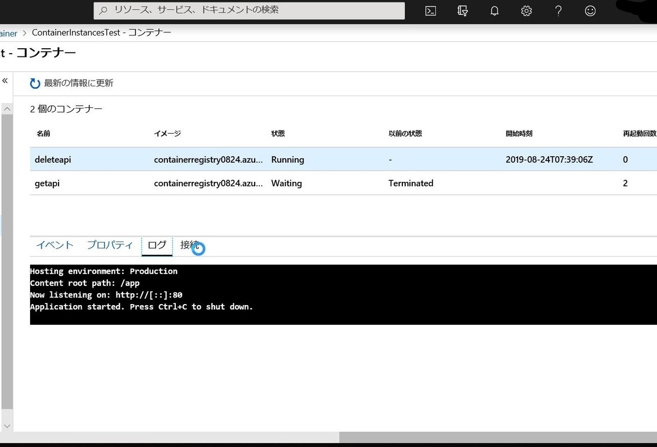This screenshot has width=657, height=447.
Task: Switch to the イベント tab
Action: click(x=54, y=245)
